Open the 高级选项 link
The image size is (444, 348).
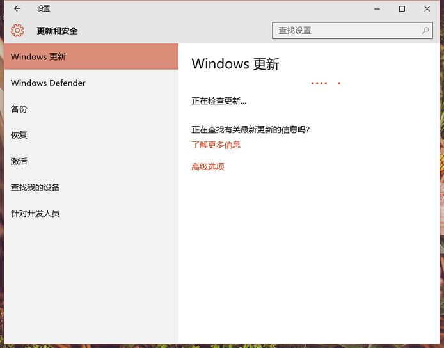(208, 167)
